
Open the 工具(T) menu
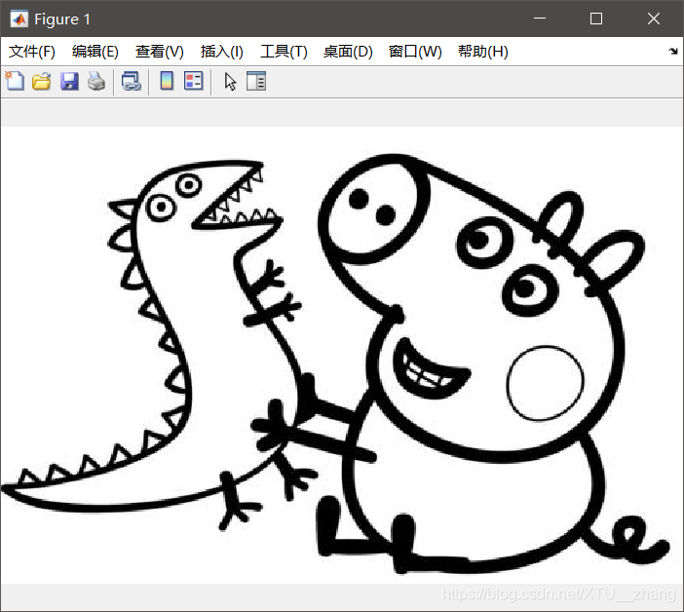tap(284, 52)
